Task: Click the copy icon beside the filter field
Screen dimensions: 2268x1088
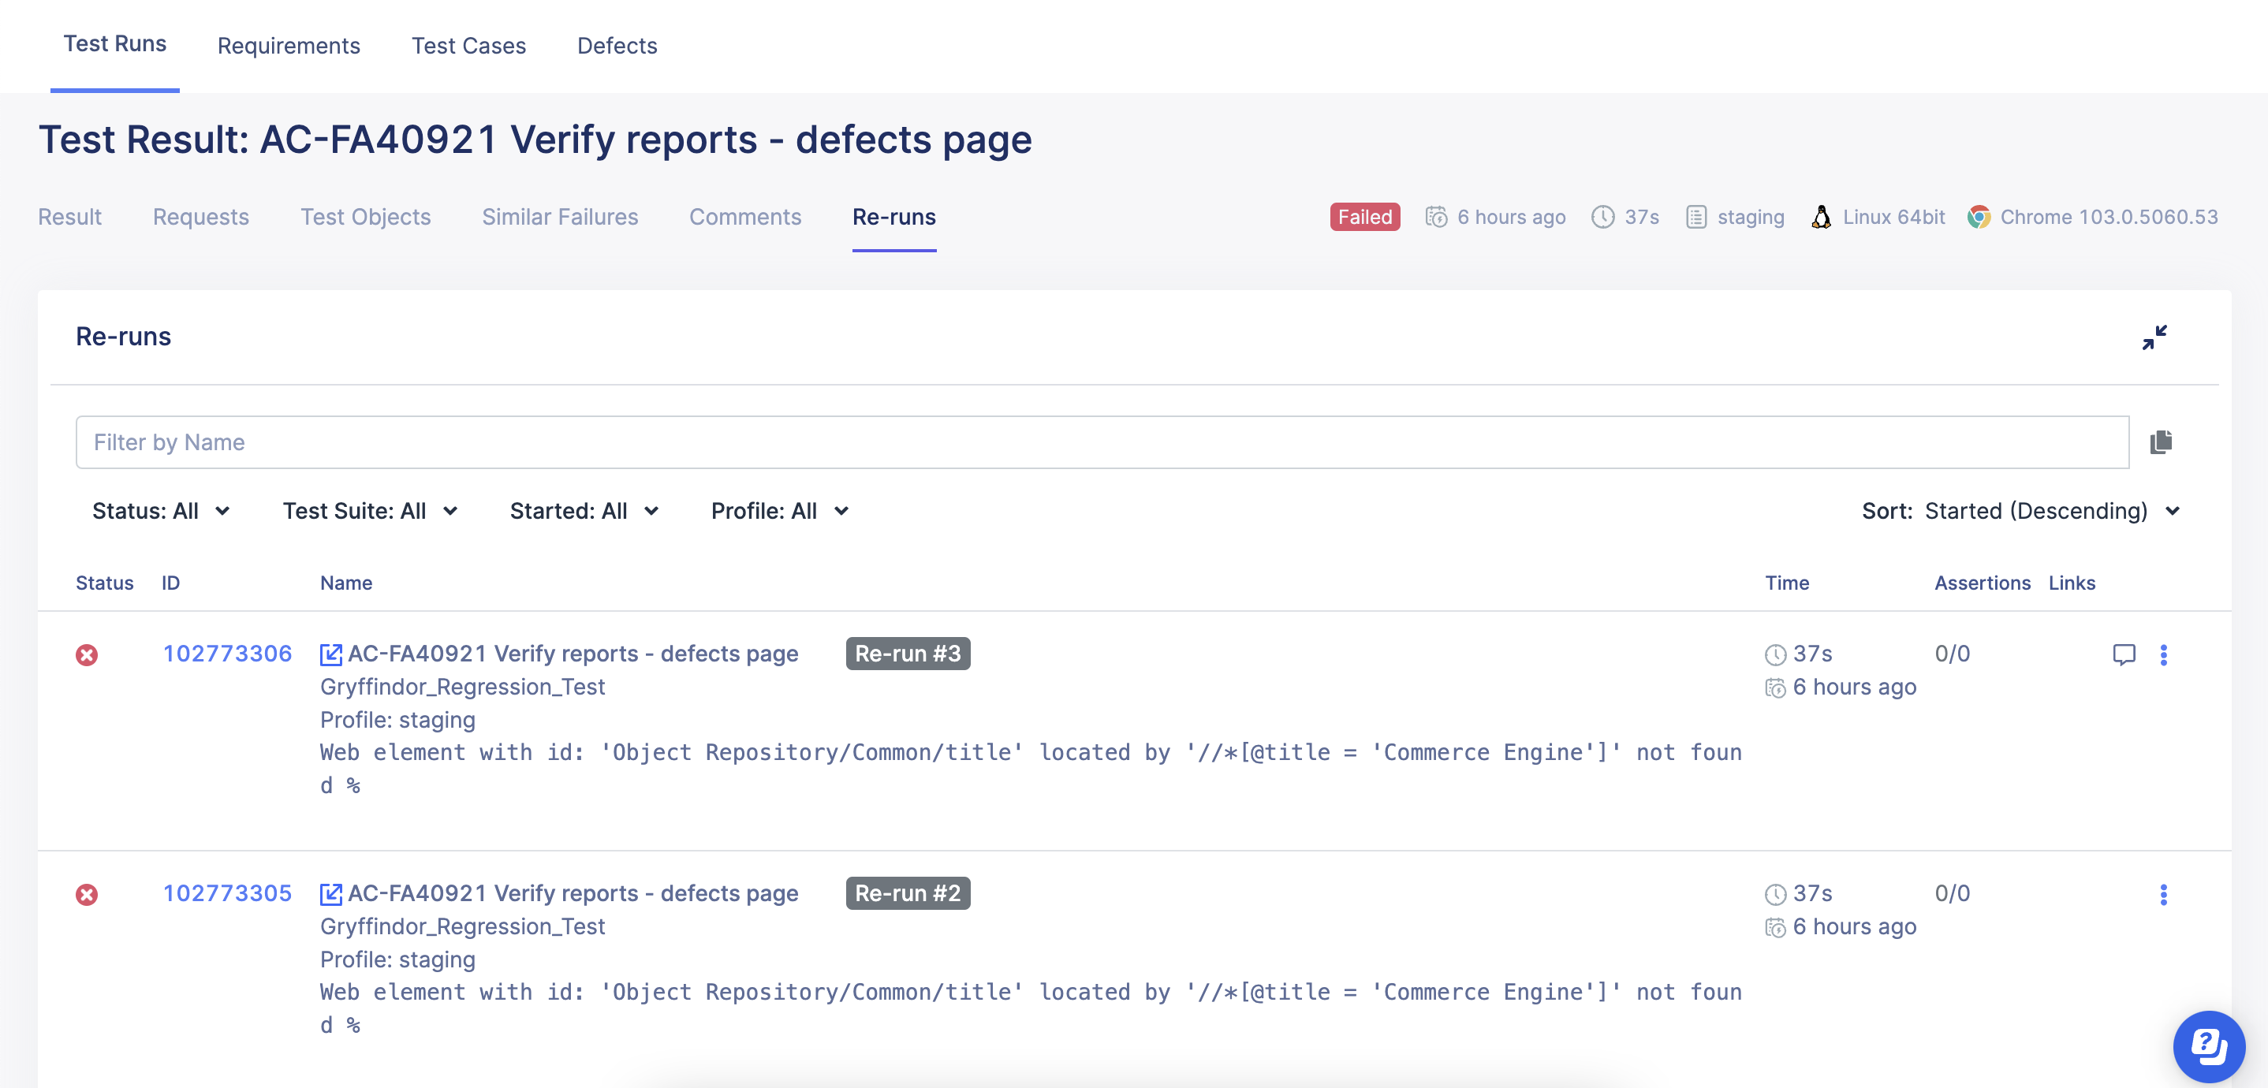Action: click(x=2161, y=442)
